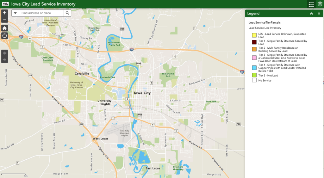Select the blue Tier 4 legend swatch
This screenshot has width=324, height=178.
point(254,68)
